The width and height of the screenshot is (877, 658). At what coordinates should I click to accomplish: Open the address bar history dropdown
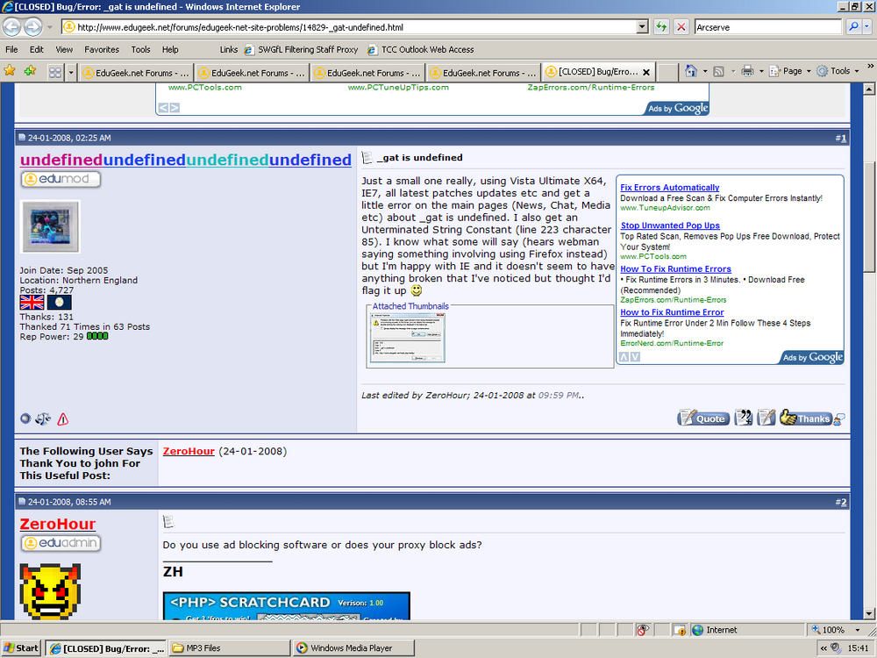[x=642, y=27]
